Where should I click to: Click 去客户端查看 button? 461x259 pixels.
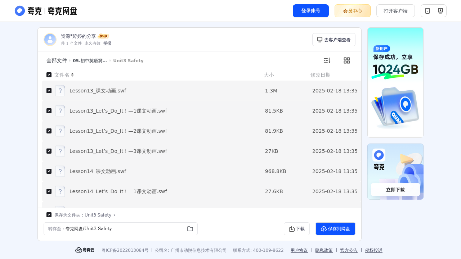pos(334,40)
